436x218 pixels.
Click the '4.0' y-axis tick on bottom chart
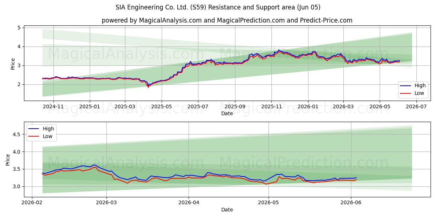click(x=17, y=152)
